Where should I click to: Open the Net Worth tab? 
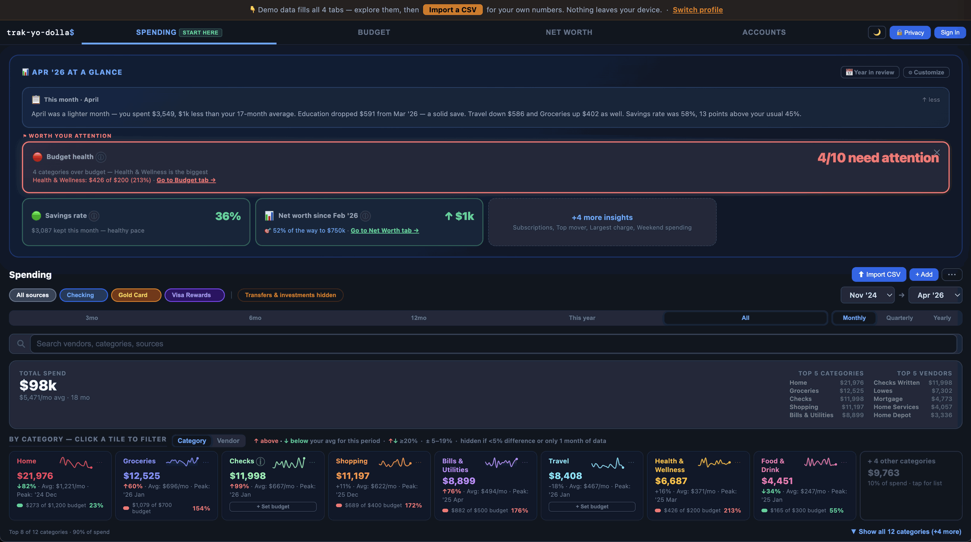pos(569,32)
